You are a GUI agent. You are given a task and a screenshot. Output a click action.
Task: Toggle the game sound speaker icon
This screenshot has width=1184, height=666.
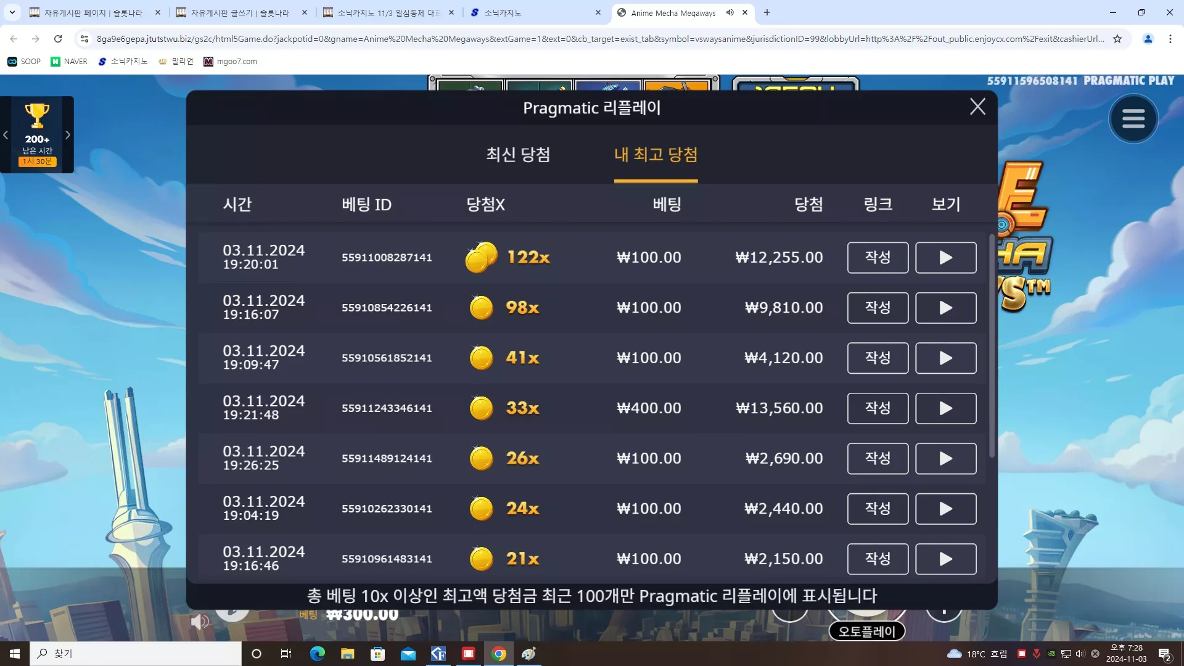(x=199, y=622)
